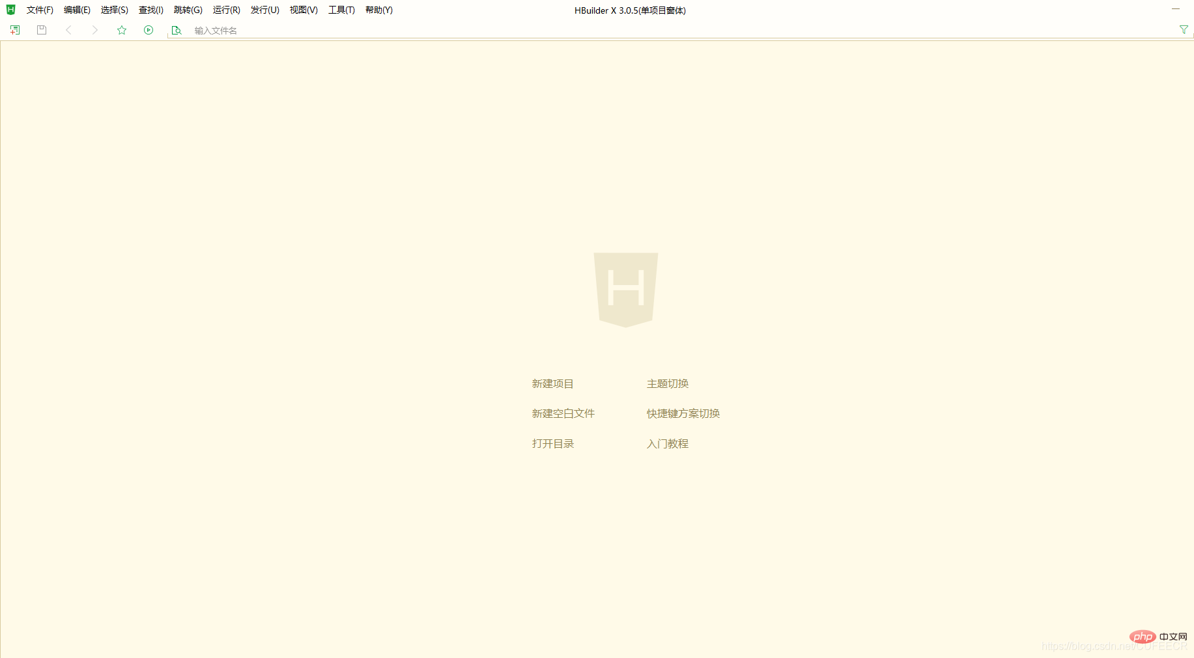Click the forward navigation arrow icon
Image resolution: width=1194 pixels, height=658 pixels.
[94, 29]
